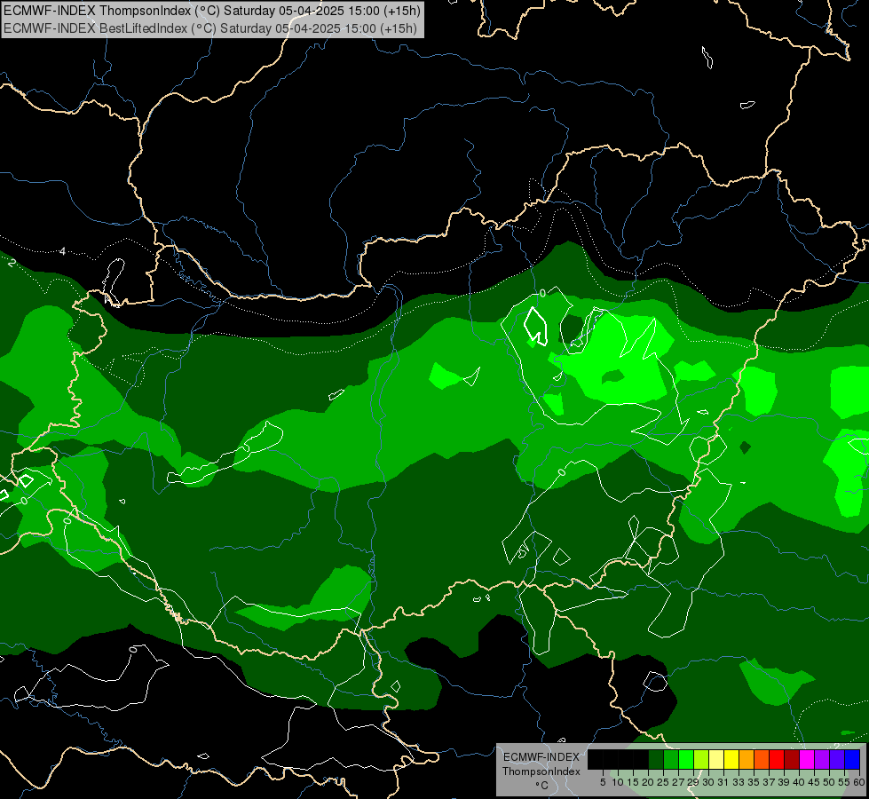
Task: Click the legend tick label 45
Action: 814,782
